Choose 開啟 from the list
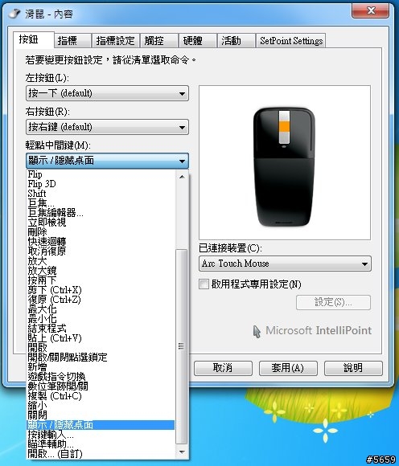The width and height of the screenshot is (399, 466). [x=101, y=347]
